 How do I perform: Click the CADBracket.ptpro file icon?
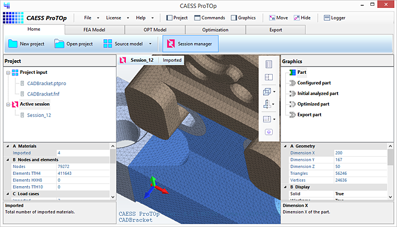pos(23,83)
